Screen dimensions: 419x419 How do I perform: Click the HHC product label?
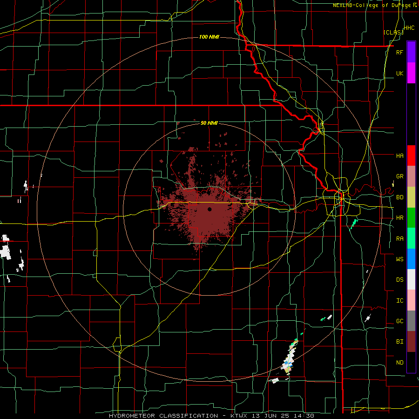click(409, 28)
